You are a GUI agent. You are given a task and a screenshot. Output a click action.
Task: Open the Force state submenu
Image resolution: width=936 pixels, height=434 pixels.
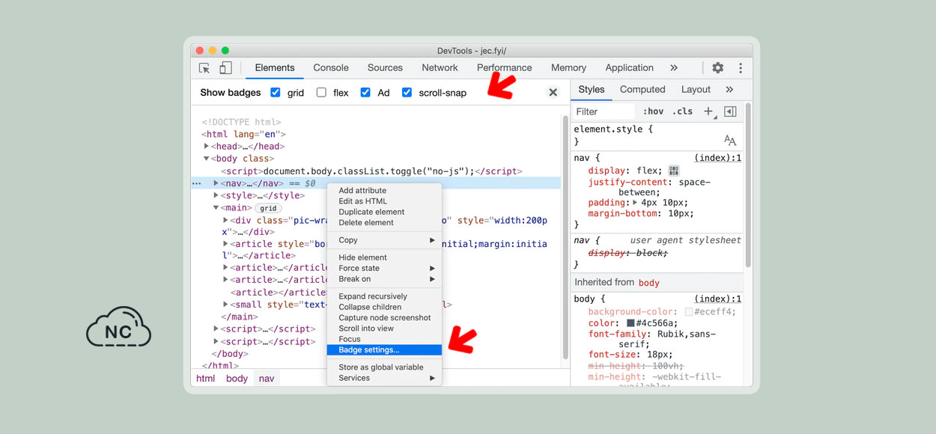(385, 268)
